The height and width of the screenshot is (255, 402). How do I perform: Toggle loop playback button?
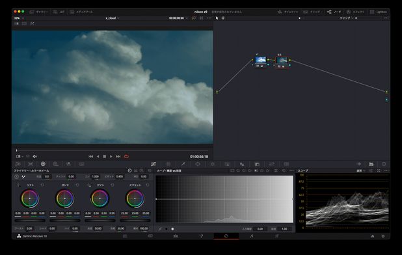tap(126, 156)
